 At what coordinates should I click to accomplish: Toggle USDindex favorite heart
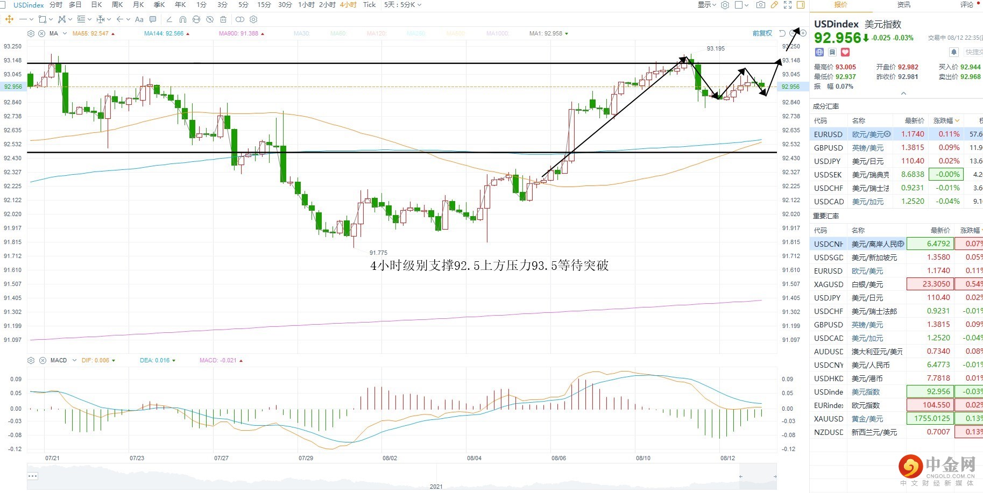[x=845, y=52]
